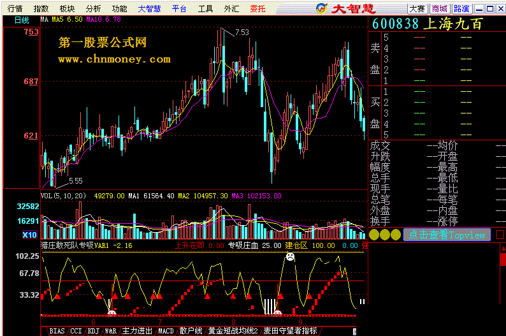Click the 猎庄敢死队专吸VAR1 indicator title
This screenshot has height=336, width=506.
pyautogui.click(x=75, y=245)
